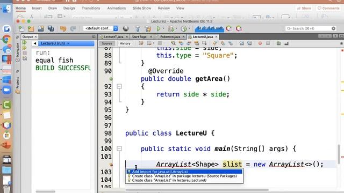This screenshot has height=193, width=344.
Task: Click the Shift Line Right icon
Action: pos(249,43)
